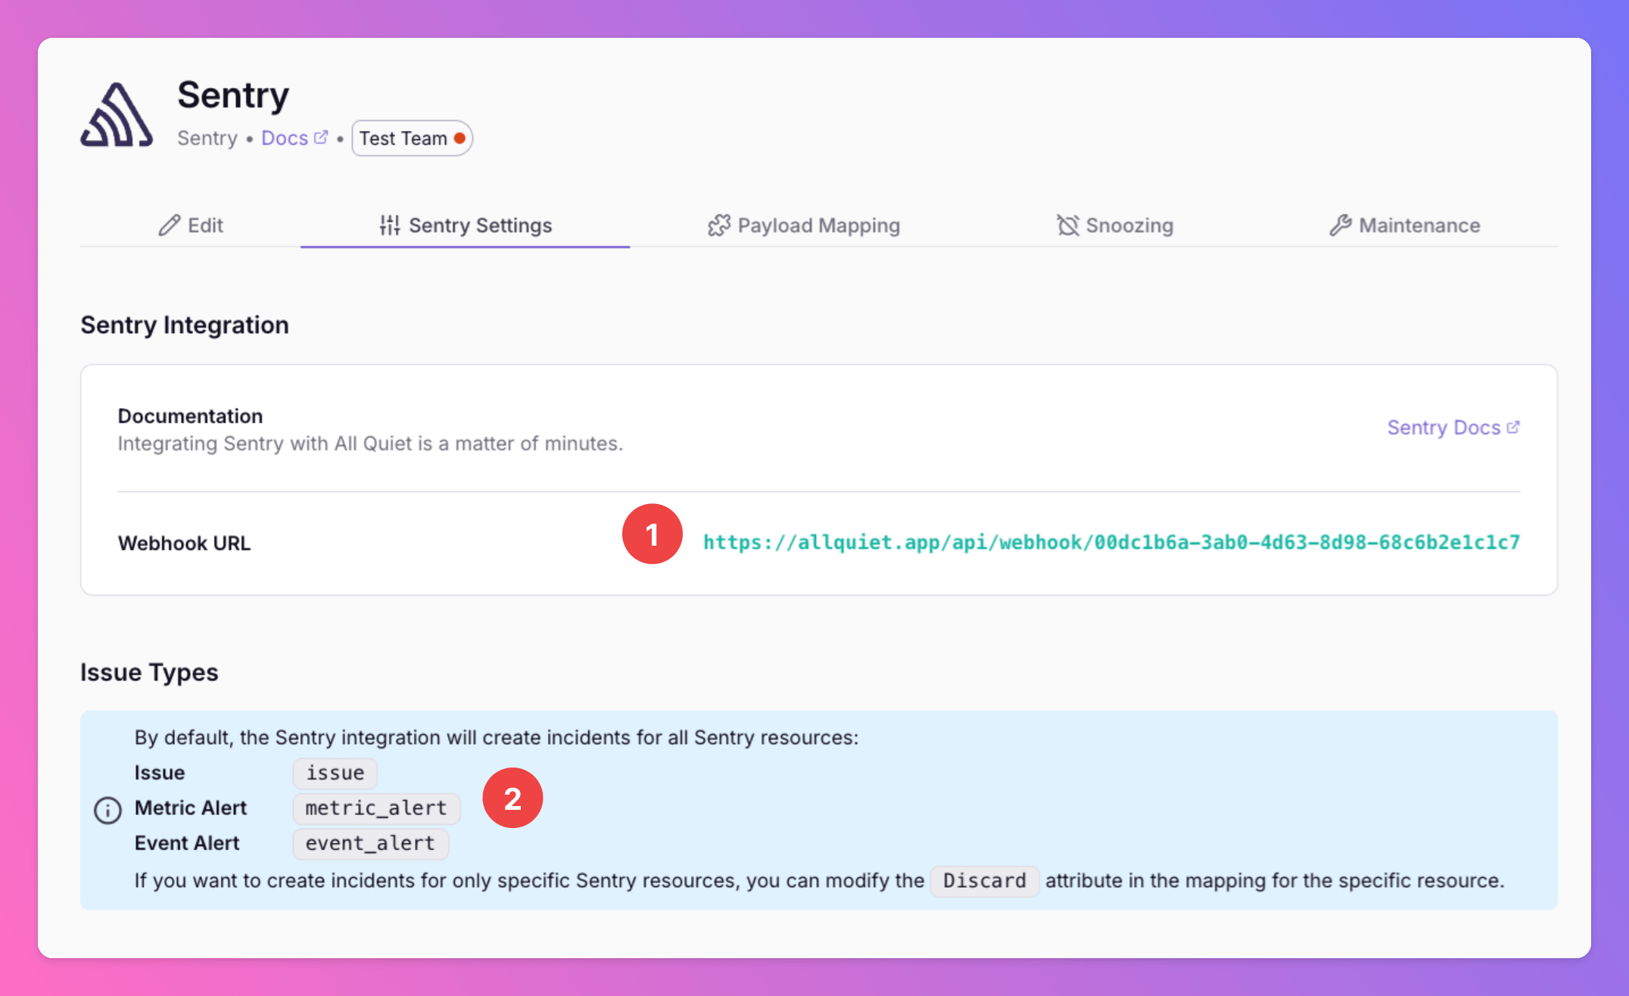Click the pencil icon in the Edit tab
Viewport: 1629px width, 996px height.
coord(169,226)
